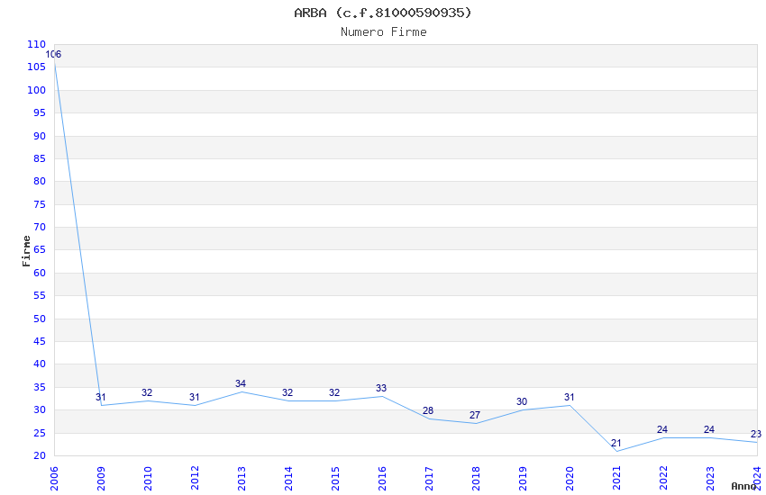Screen dimensions: 766x495
Task: Click x-axis year 2019
Action: click(524, 479)
